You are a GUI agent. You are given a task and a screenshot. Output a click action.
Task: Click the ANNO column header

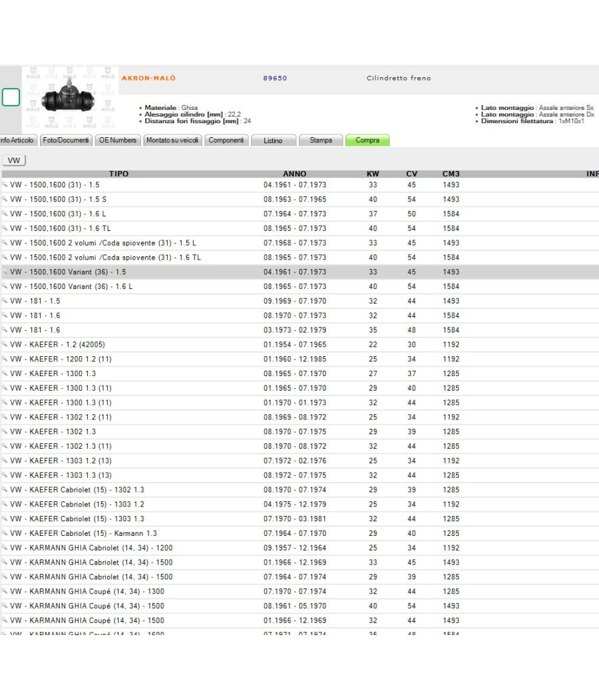pyautogui.click(x=295, y=174)
